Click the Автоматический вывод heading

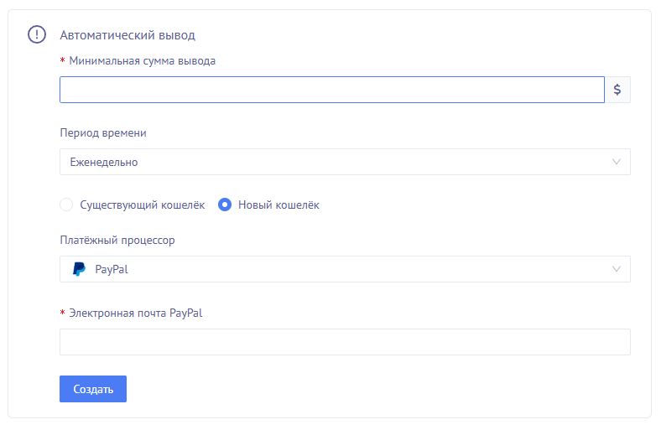coord(128,35)
